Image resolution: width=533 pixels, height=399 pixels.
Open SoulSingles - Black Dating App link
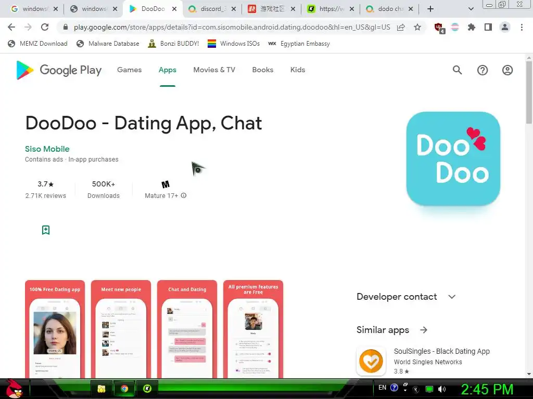[x=441, y=352]
